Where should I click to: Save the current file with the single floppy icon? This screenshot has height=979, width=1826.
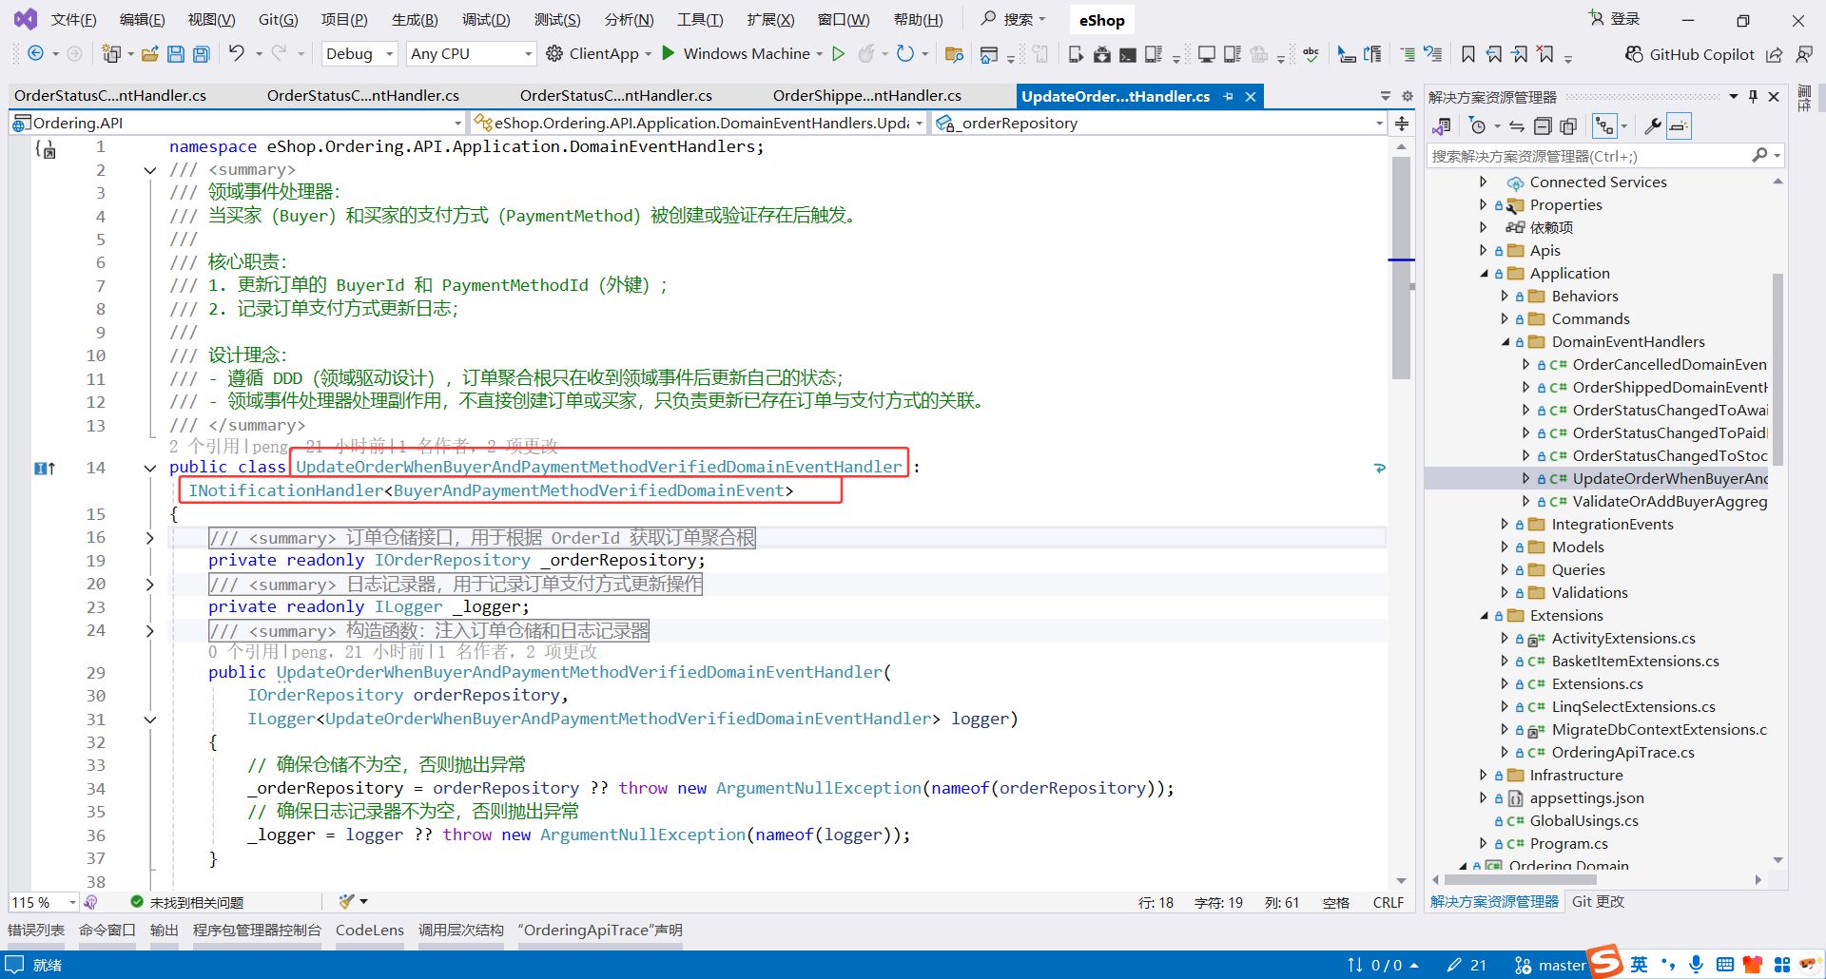[175, 54]
